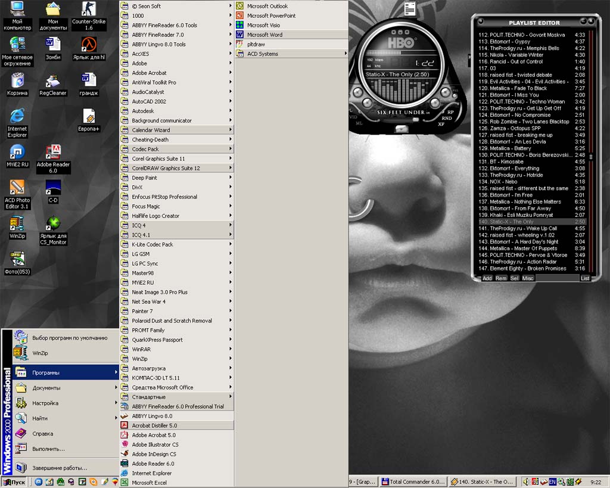Click Add in the Playlist Editor

pyautogui.click(x=487, y=278)
